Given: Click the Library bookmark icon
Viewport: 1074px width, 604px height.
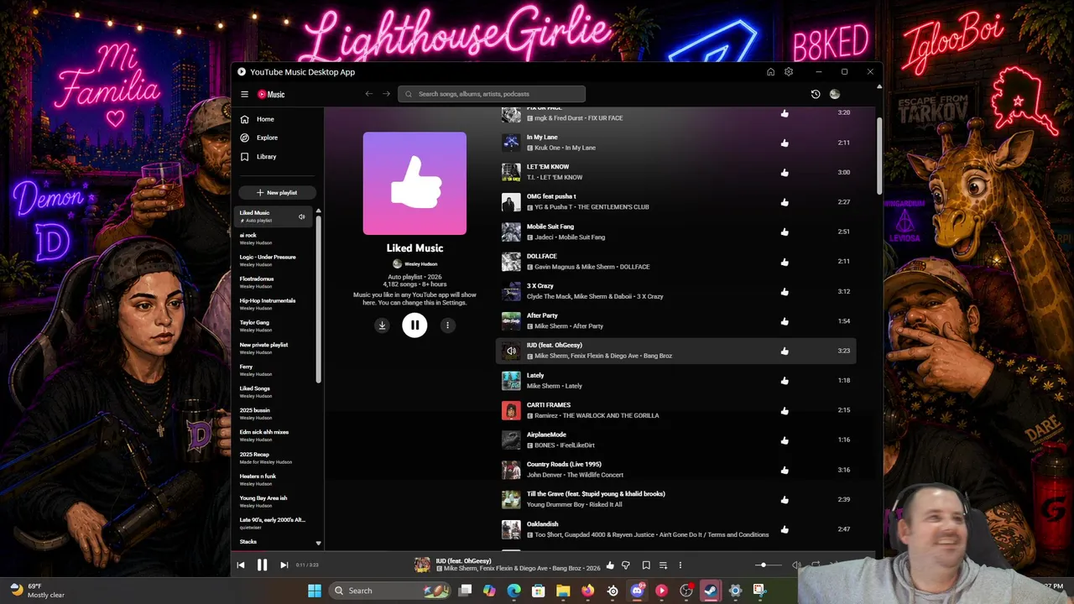Looking at the screenshot, I should pyautogui.click(x=244, y=157).
